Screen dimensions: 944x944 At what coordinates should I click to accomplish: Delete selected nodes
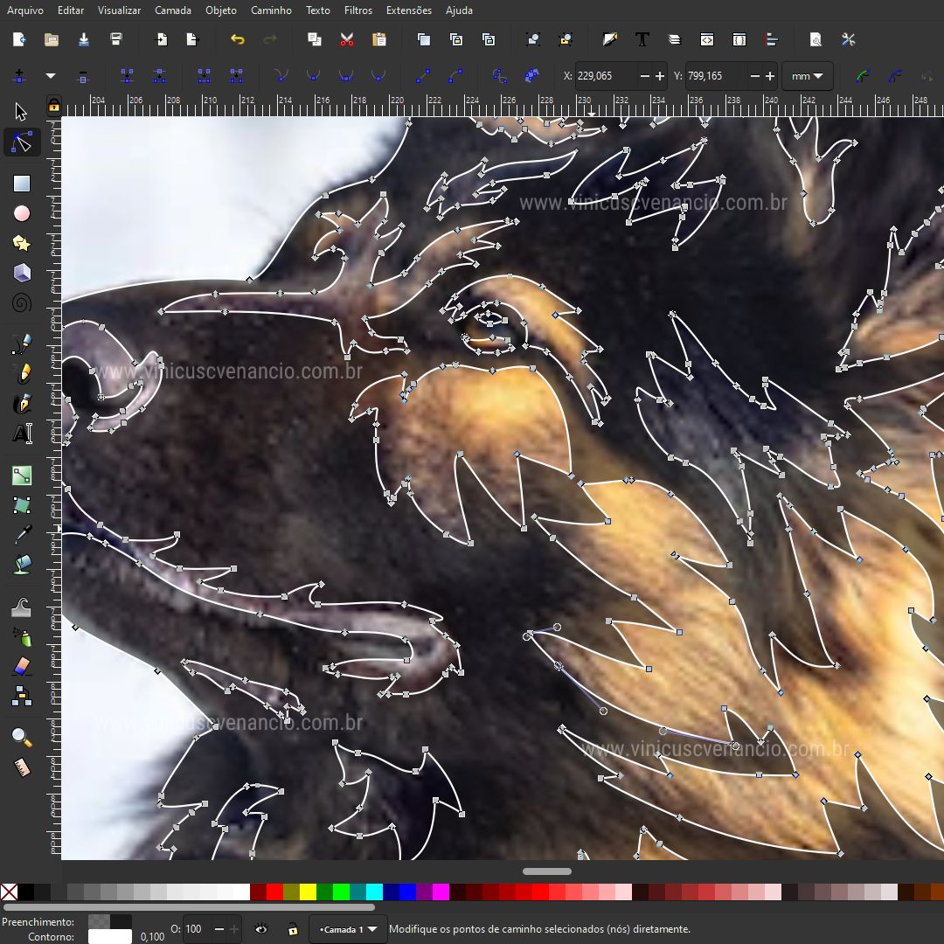pos(83,76)
